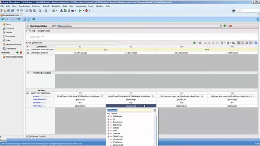Open the File menu
This screenshot has height=146, width=260.
2,6
